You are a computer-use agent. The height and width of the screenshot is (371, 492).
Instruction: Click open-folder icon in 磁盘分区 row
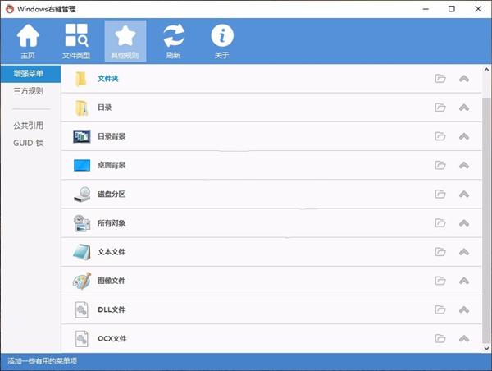pos(440,195)
